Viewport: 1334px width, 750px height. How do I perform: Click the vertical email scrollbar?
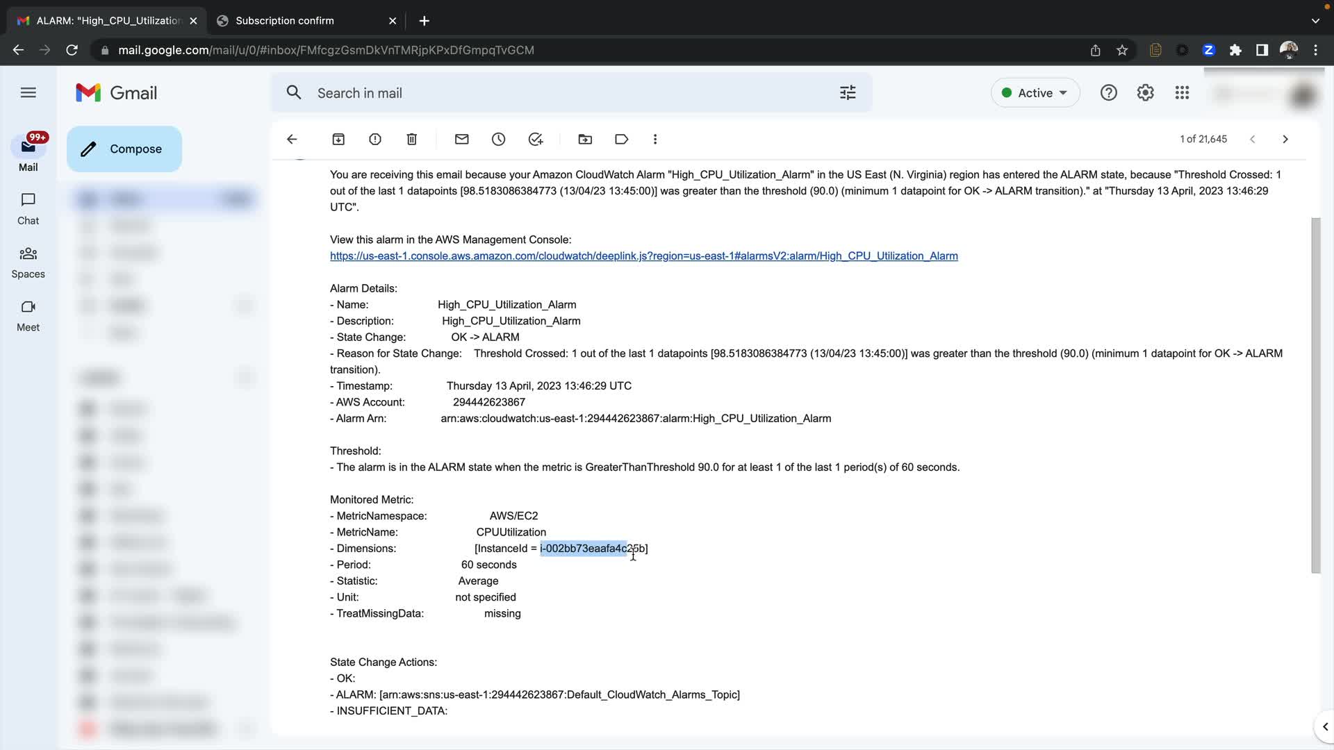(1315, 396)
